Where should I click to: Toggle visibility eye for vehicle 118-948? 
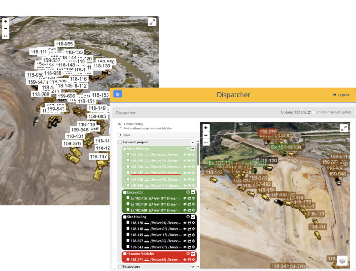click(x=185, y=180)
